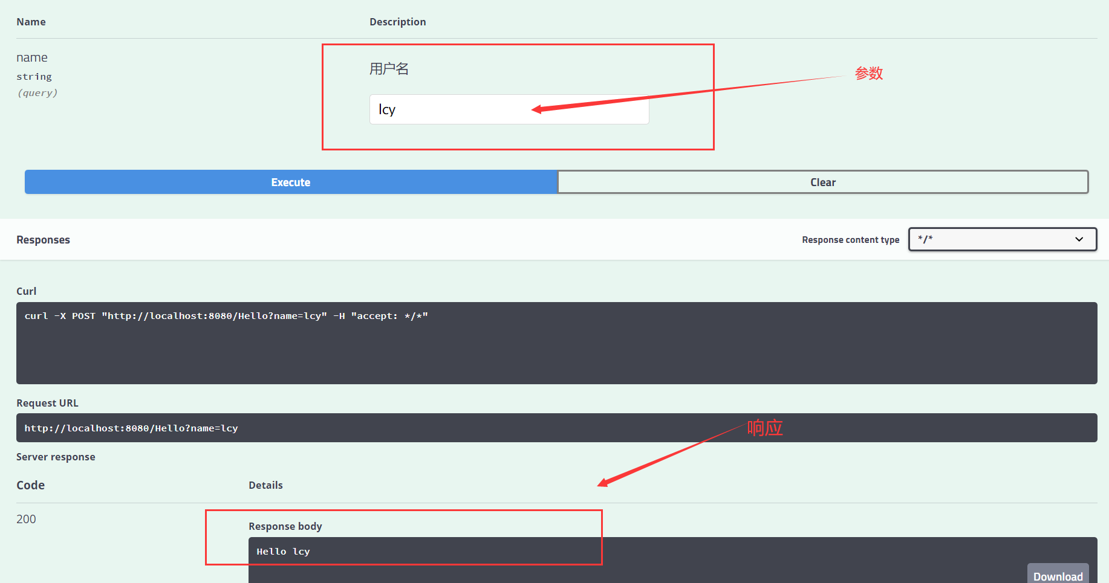Image resolution: width=1109 pixels, height=583 pixels.
Task: Click the Clear button
Action: 823,182
